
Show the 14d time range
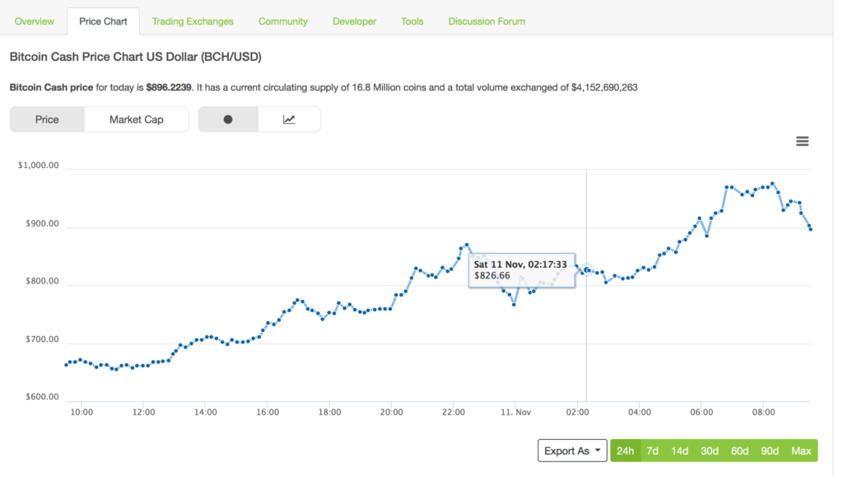(x=679, y=451)
